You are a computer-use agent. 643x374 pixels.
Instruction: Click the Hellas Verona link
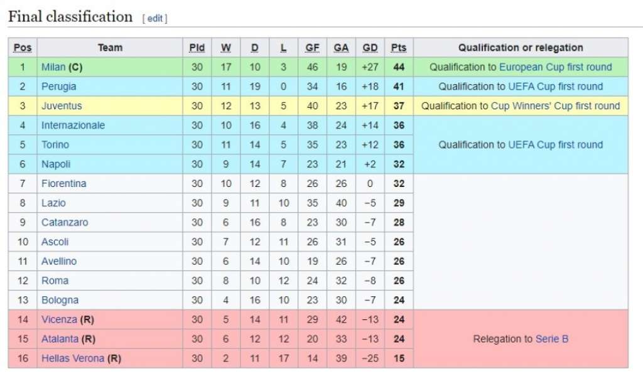[73, 359]
